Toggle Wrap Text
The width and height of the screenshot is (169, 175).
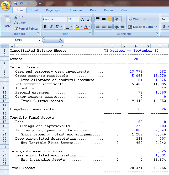coord(137,19)
